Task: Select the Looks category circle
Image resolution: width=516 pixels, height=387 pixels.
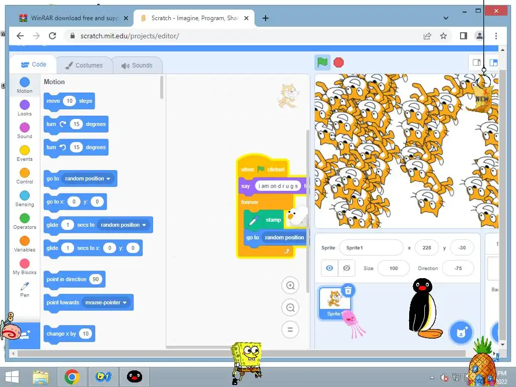Action: click(25, 105)
